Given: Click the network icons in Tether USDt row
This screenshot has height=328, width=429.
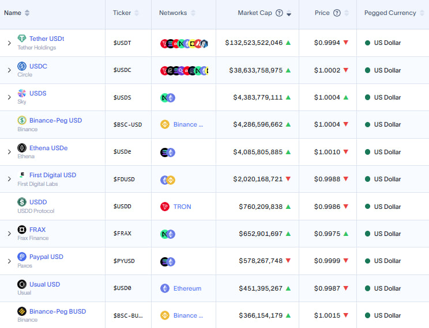Looking at the screenshot, I should (184, 43).
